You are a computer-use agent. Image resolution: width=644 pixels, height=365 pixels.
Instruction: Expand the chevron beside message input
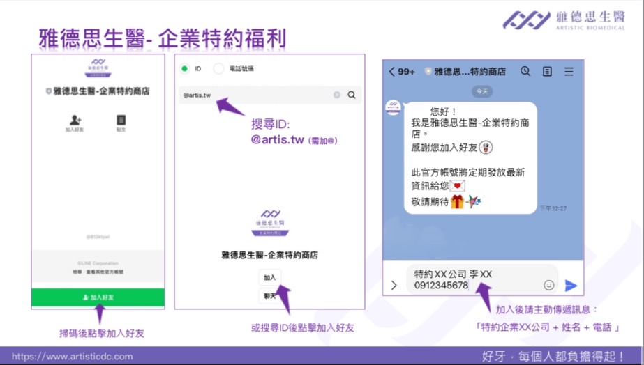(x=394, y=285)
